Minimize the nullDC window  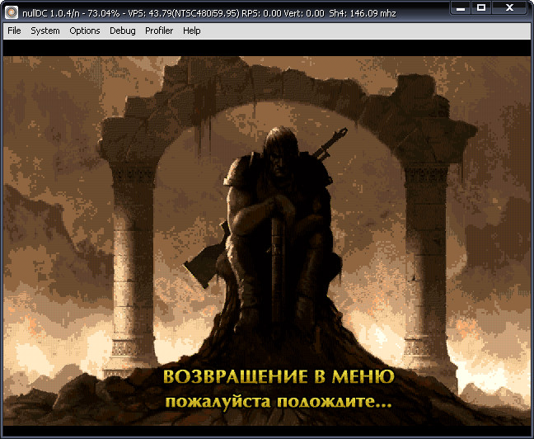click(461, 8)
